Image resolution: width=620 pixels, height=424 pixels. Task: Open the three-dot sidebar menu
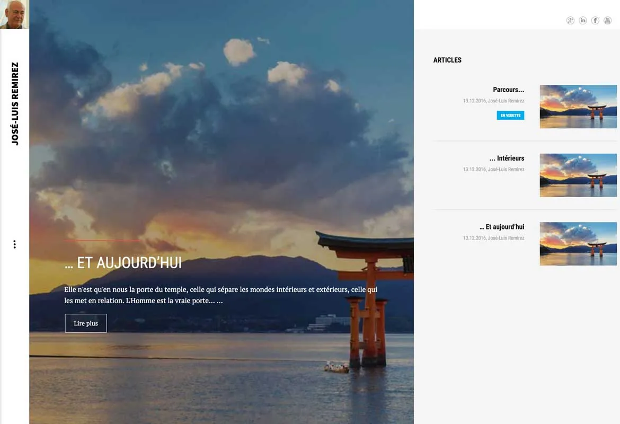(15, 244)
